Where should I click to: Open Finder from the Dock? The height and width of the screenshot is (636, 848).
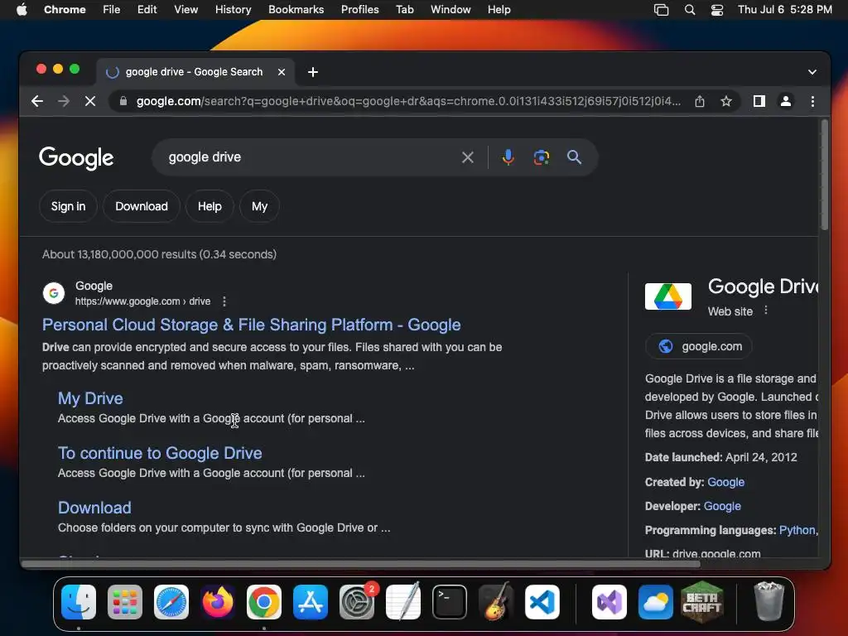click(79, 602)
